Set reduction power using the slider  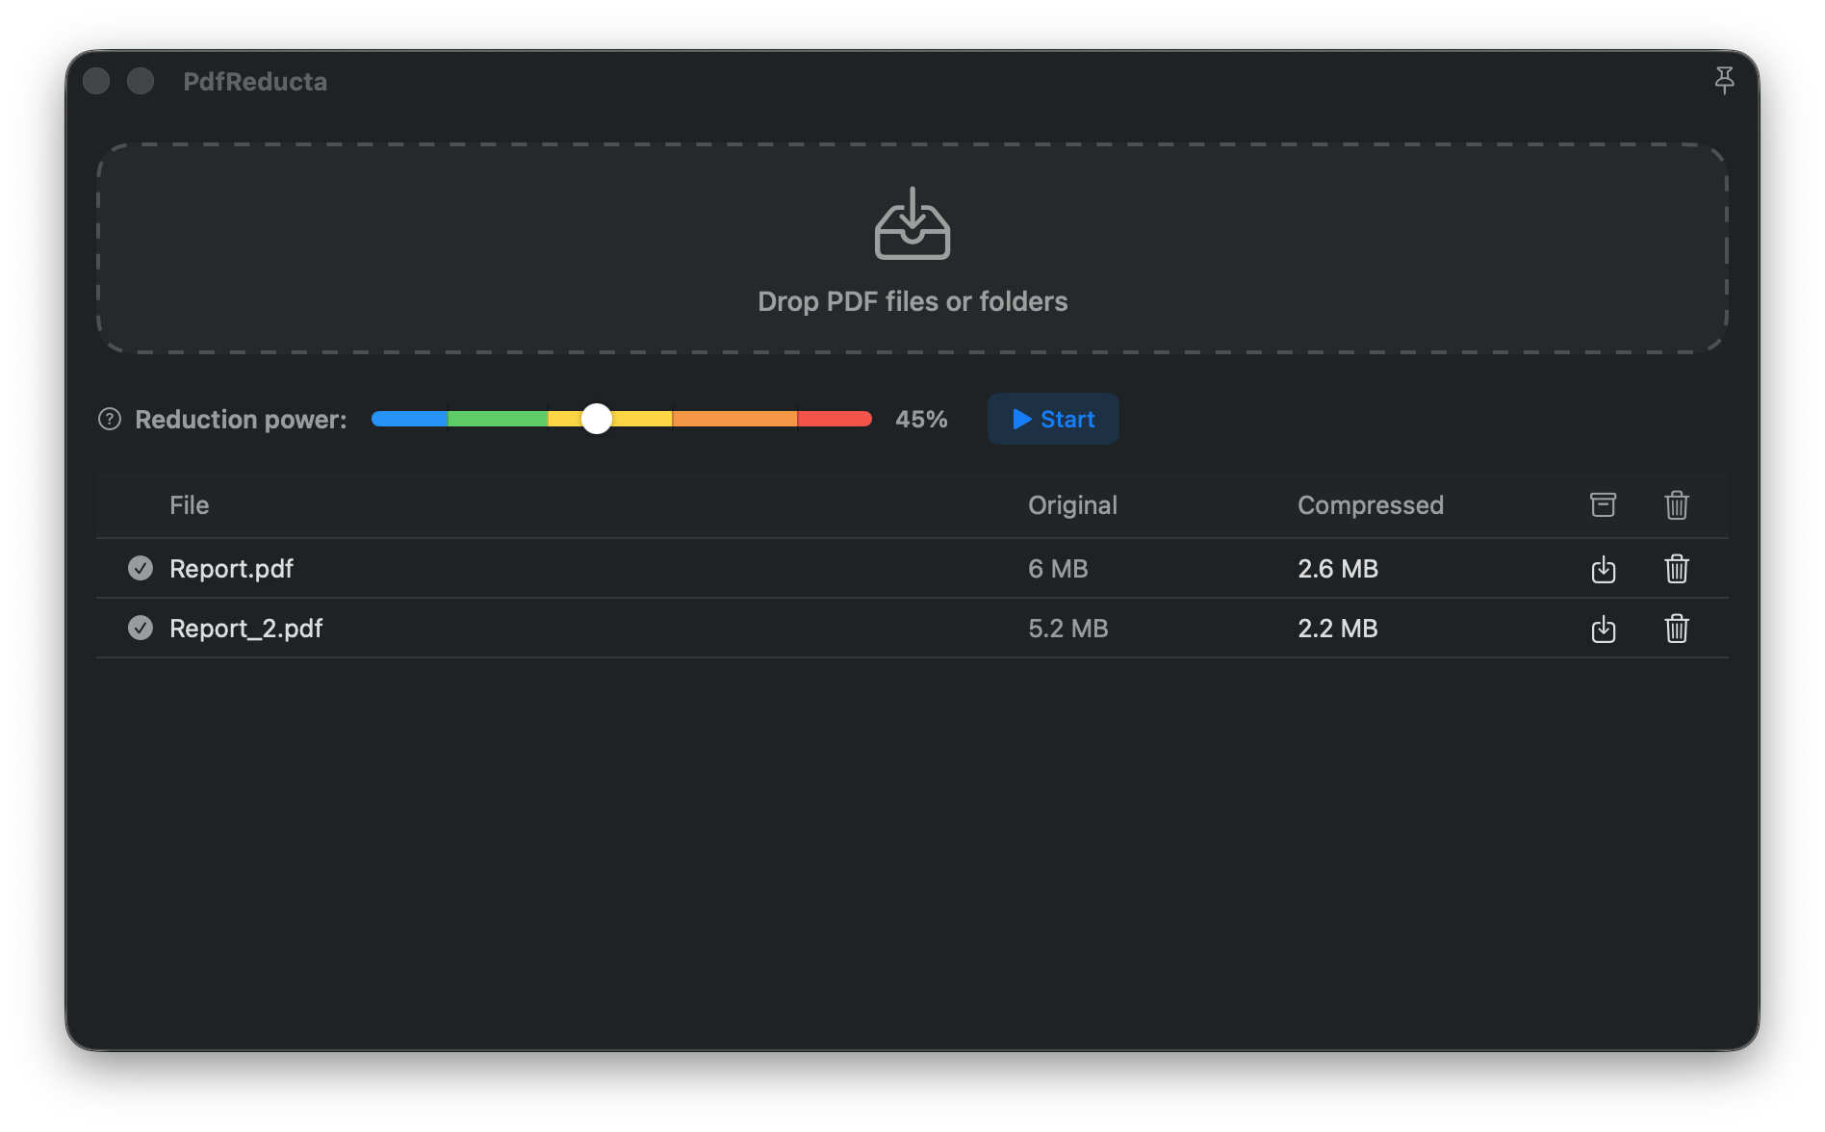pos(597,419)
